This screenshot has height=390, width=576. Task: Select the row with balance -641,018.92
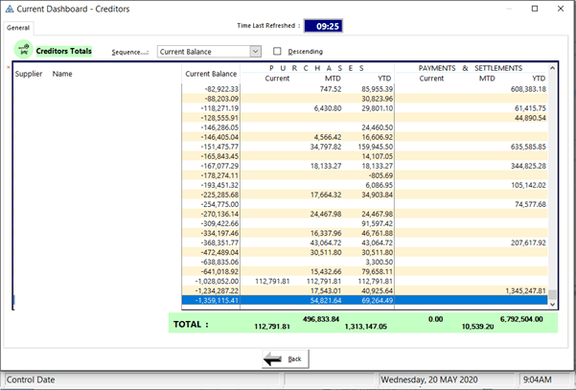(364, 271)
